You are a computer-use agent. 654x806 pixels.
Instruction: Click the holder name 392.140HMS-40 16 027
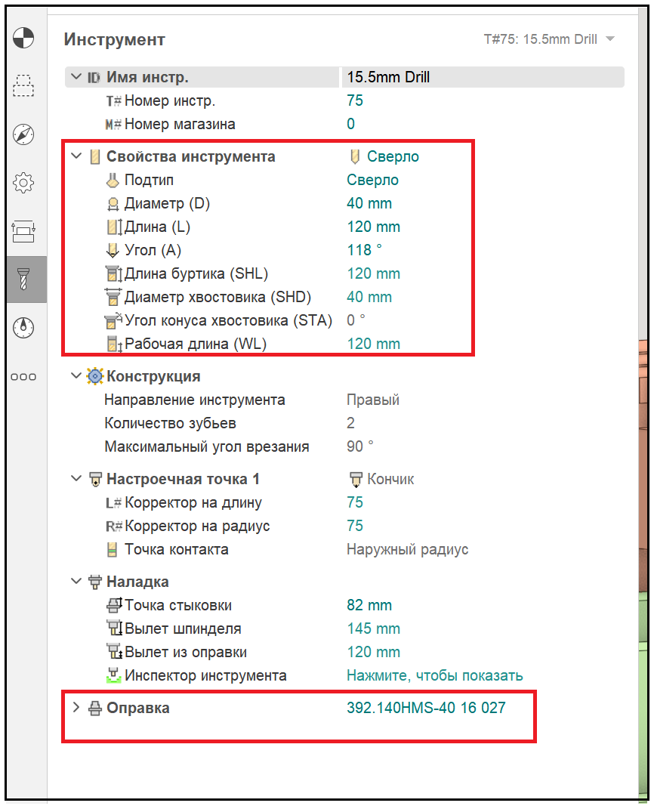coord(426,708)
